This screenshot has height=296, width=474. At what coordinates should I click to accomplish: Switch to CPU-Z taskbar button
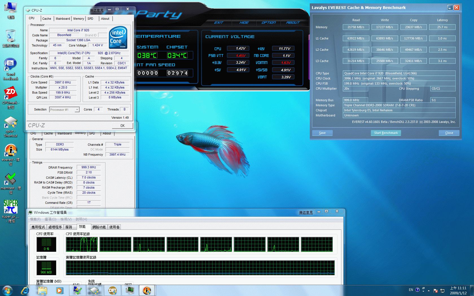[x=95, y=290]
